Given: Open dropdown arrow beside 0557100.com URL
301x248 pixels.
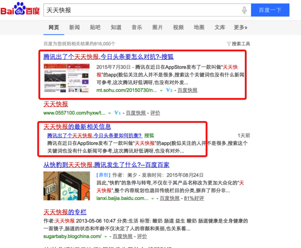Looking at the screenshot, I should [109, 113].
